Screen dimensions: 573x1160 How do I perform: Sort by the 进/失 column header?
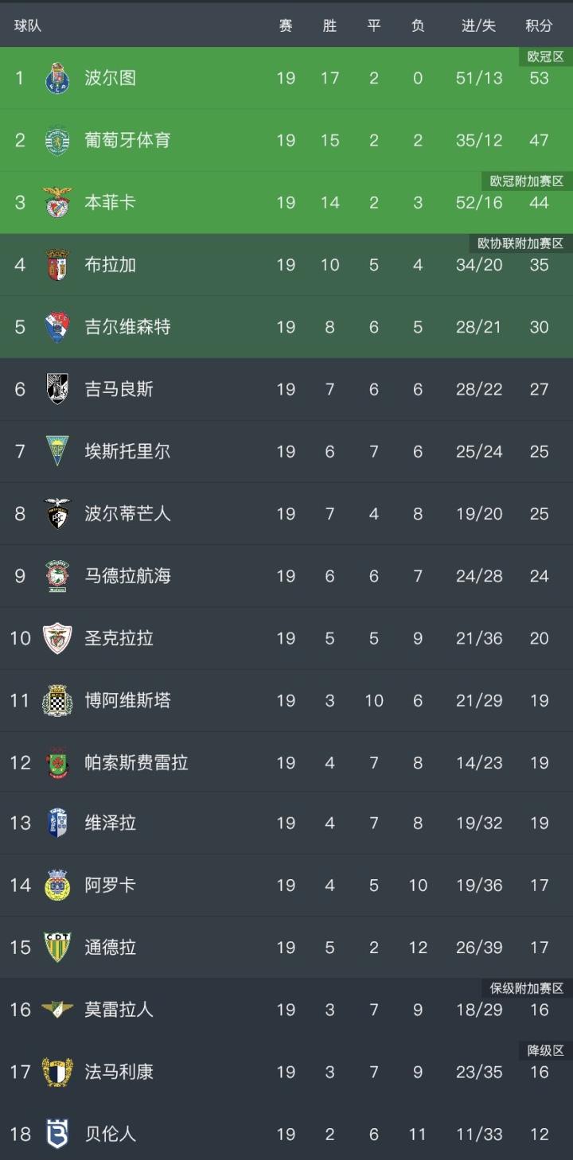click(x=478, y=25)
